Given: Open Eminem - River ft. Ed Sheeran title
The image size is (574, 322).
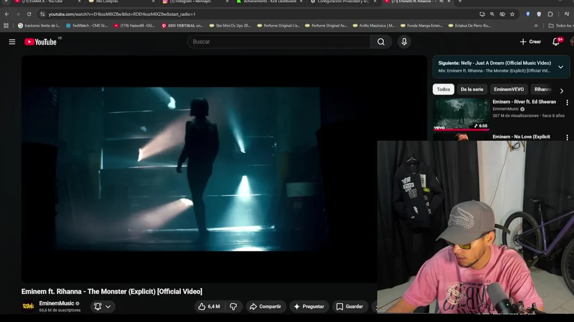Looking at the screenshot, I should tap(524, 102).
